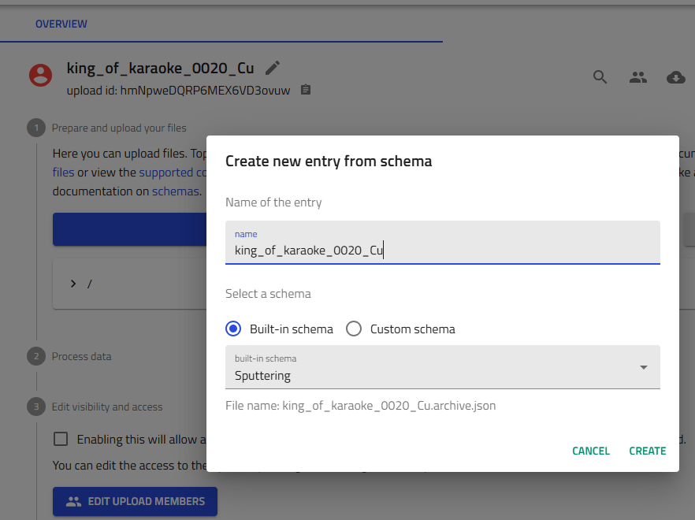Select step 2 Process data circle
Viewport: 695px width, 520px height.
36,356
